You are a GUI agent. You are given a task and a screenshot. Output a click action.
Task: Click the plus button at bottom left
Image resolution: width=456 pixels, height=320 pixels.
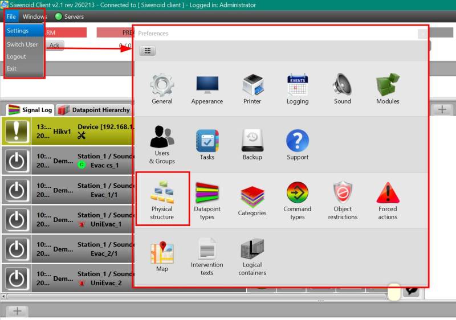(18, 311)
